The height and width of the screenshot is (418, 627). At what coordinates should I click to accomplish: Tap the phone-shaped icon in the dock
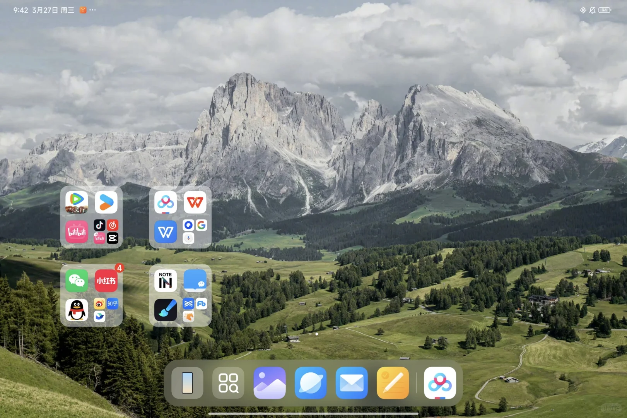click(187, 383)
